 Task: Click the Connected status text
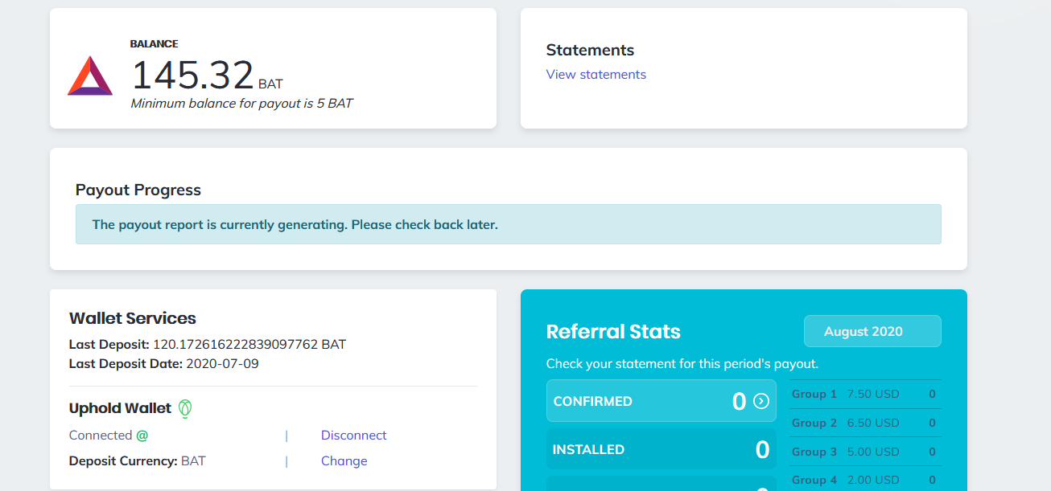coord(101,436)
